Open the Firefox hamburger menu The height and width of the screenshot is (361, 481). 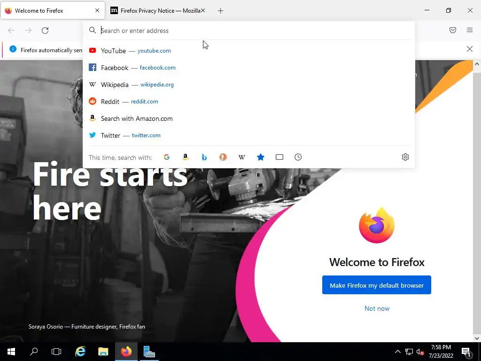point(470,30)
